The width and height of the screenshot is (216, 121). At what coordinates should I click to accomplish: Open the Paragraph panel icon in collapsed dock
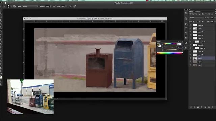[x=186, y=33]
